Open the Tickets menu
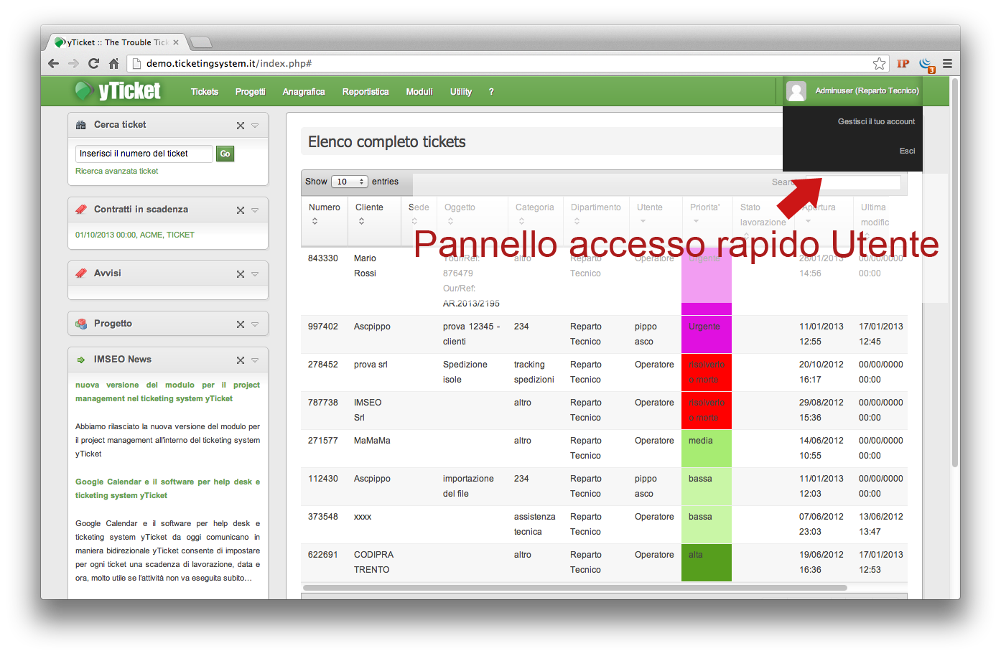 point(205,92)
